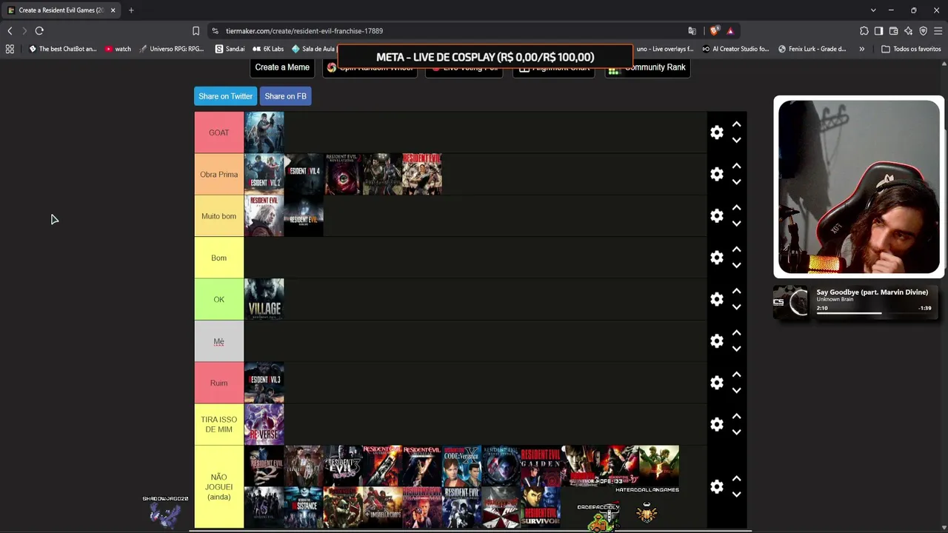The width and height of the screenshot is (948, 533).
Task: Open the translate page icon
Action: (692, 31)
